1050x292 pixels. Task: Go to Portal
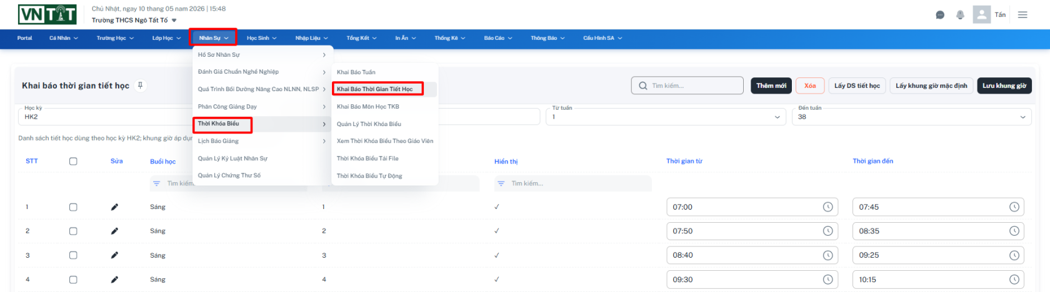pyautogui.click(x=24, y=38)
